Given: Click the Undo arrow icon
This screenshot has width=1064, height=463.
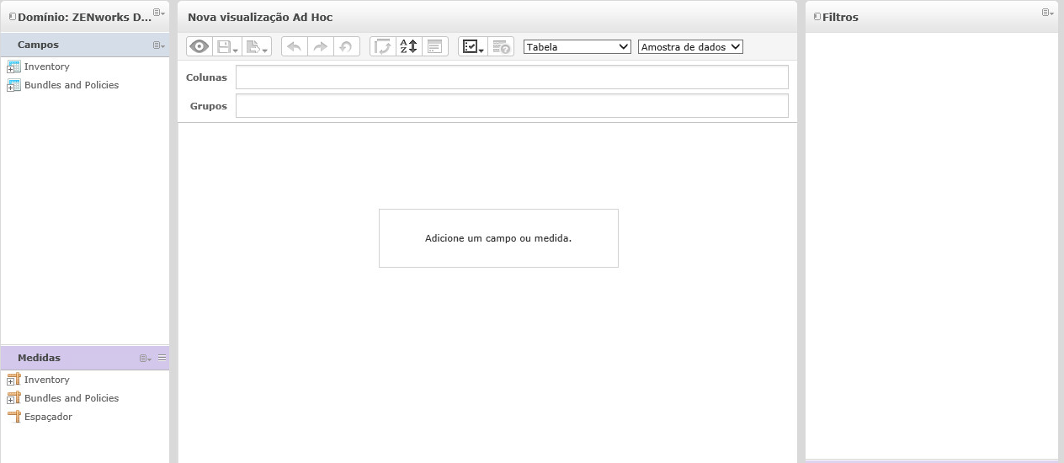Looking at the screenshot, I should 294,47.
